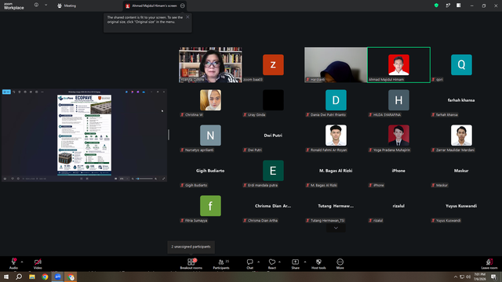Open Windows notification center icon
The width and height of the screenshot is (502, 282).
[x=493, y=277]
